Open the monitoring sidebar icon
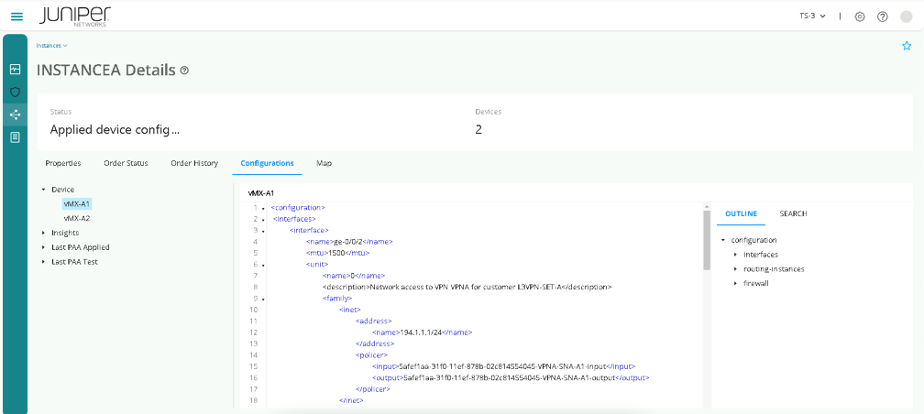Viewport: 924px width, 414px height. pos(16,70)
